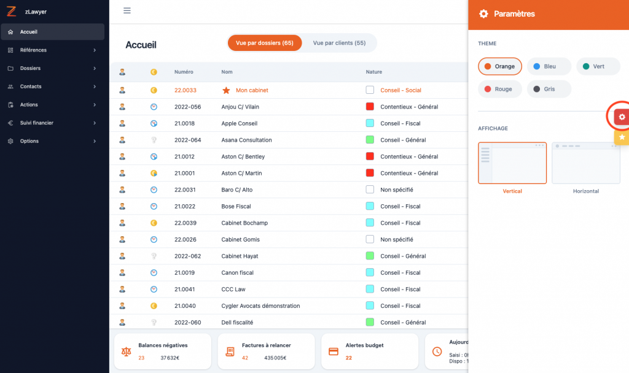
Task: Click the red settings gear tab
Action: (621, 117)
